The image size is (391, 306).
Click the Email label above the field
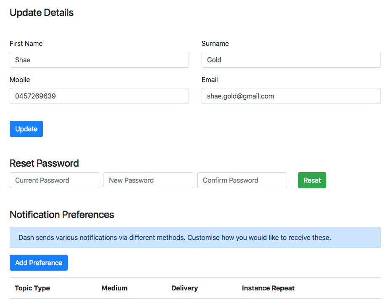coord(210,80)
